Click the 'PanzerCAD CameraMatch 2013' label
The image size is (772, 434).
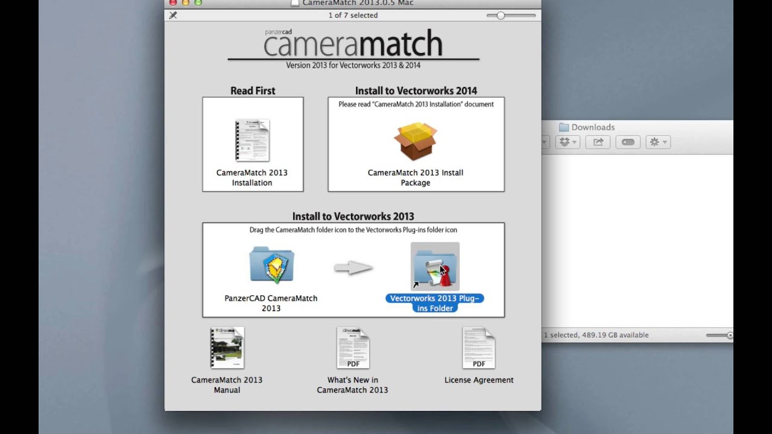[x=271, y=303]
